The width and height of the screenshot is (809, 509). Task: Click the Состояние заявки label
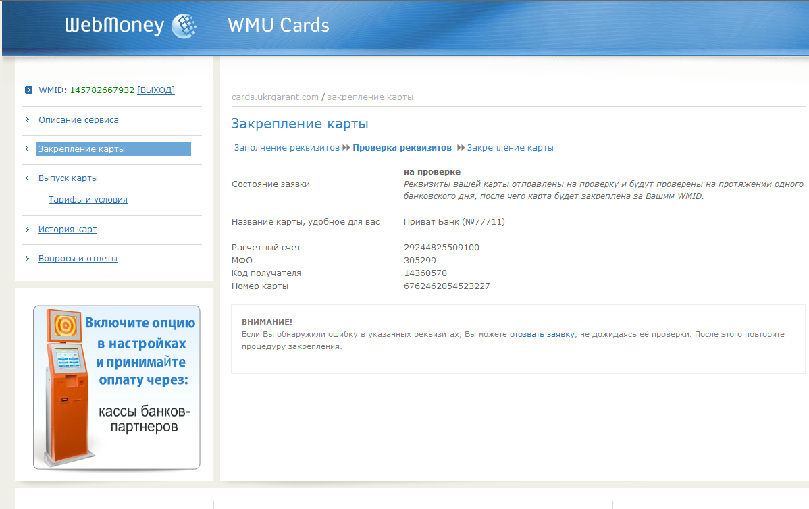(x=271, y=184)
